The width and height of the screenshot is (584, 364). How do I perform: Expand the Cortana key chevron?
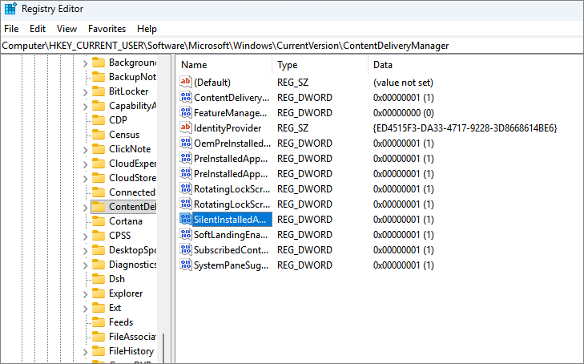click(86, 221)
